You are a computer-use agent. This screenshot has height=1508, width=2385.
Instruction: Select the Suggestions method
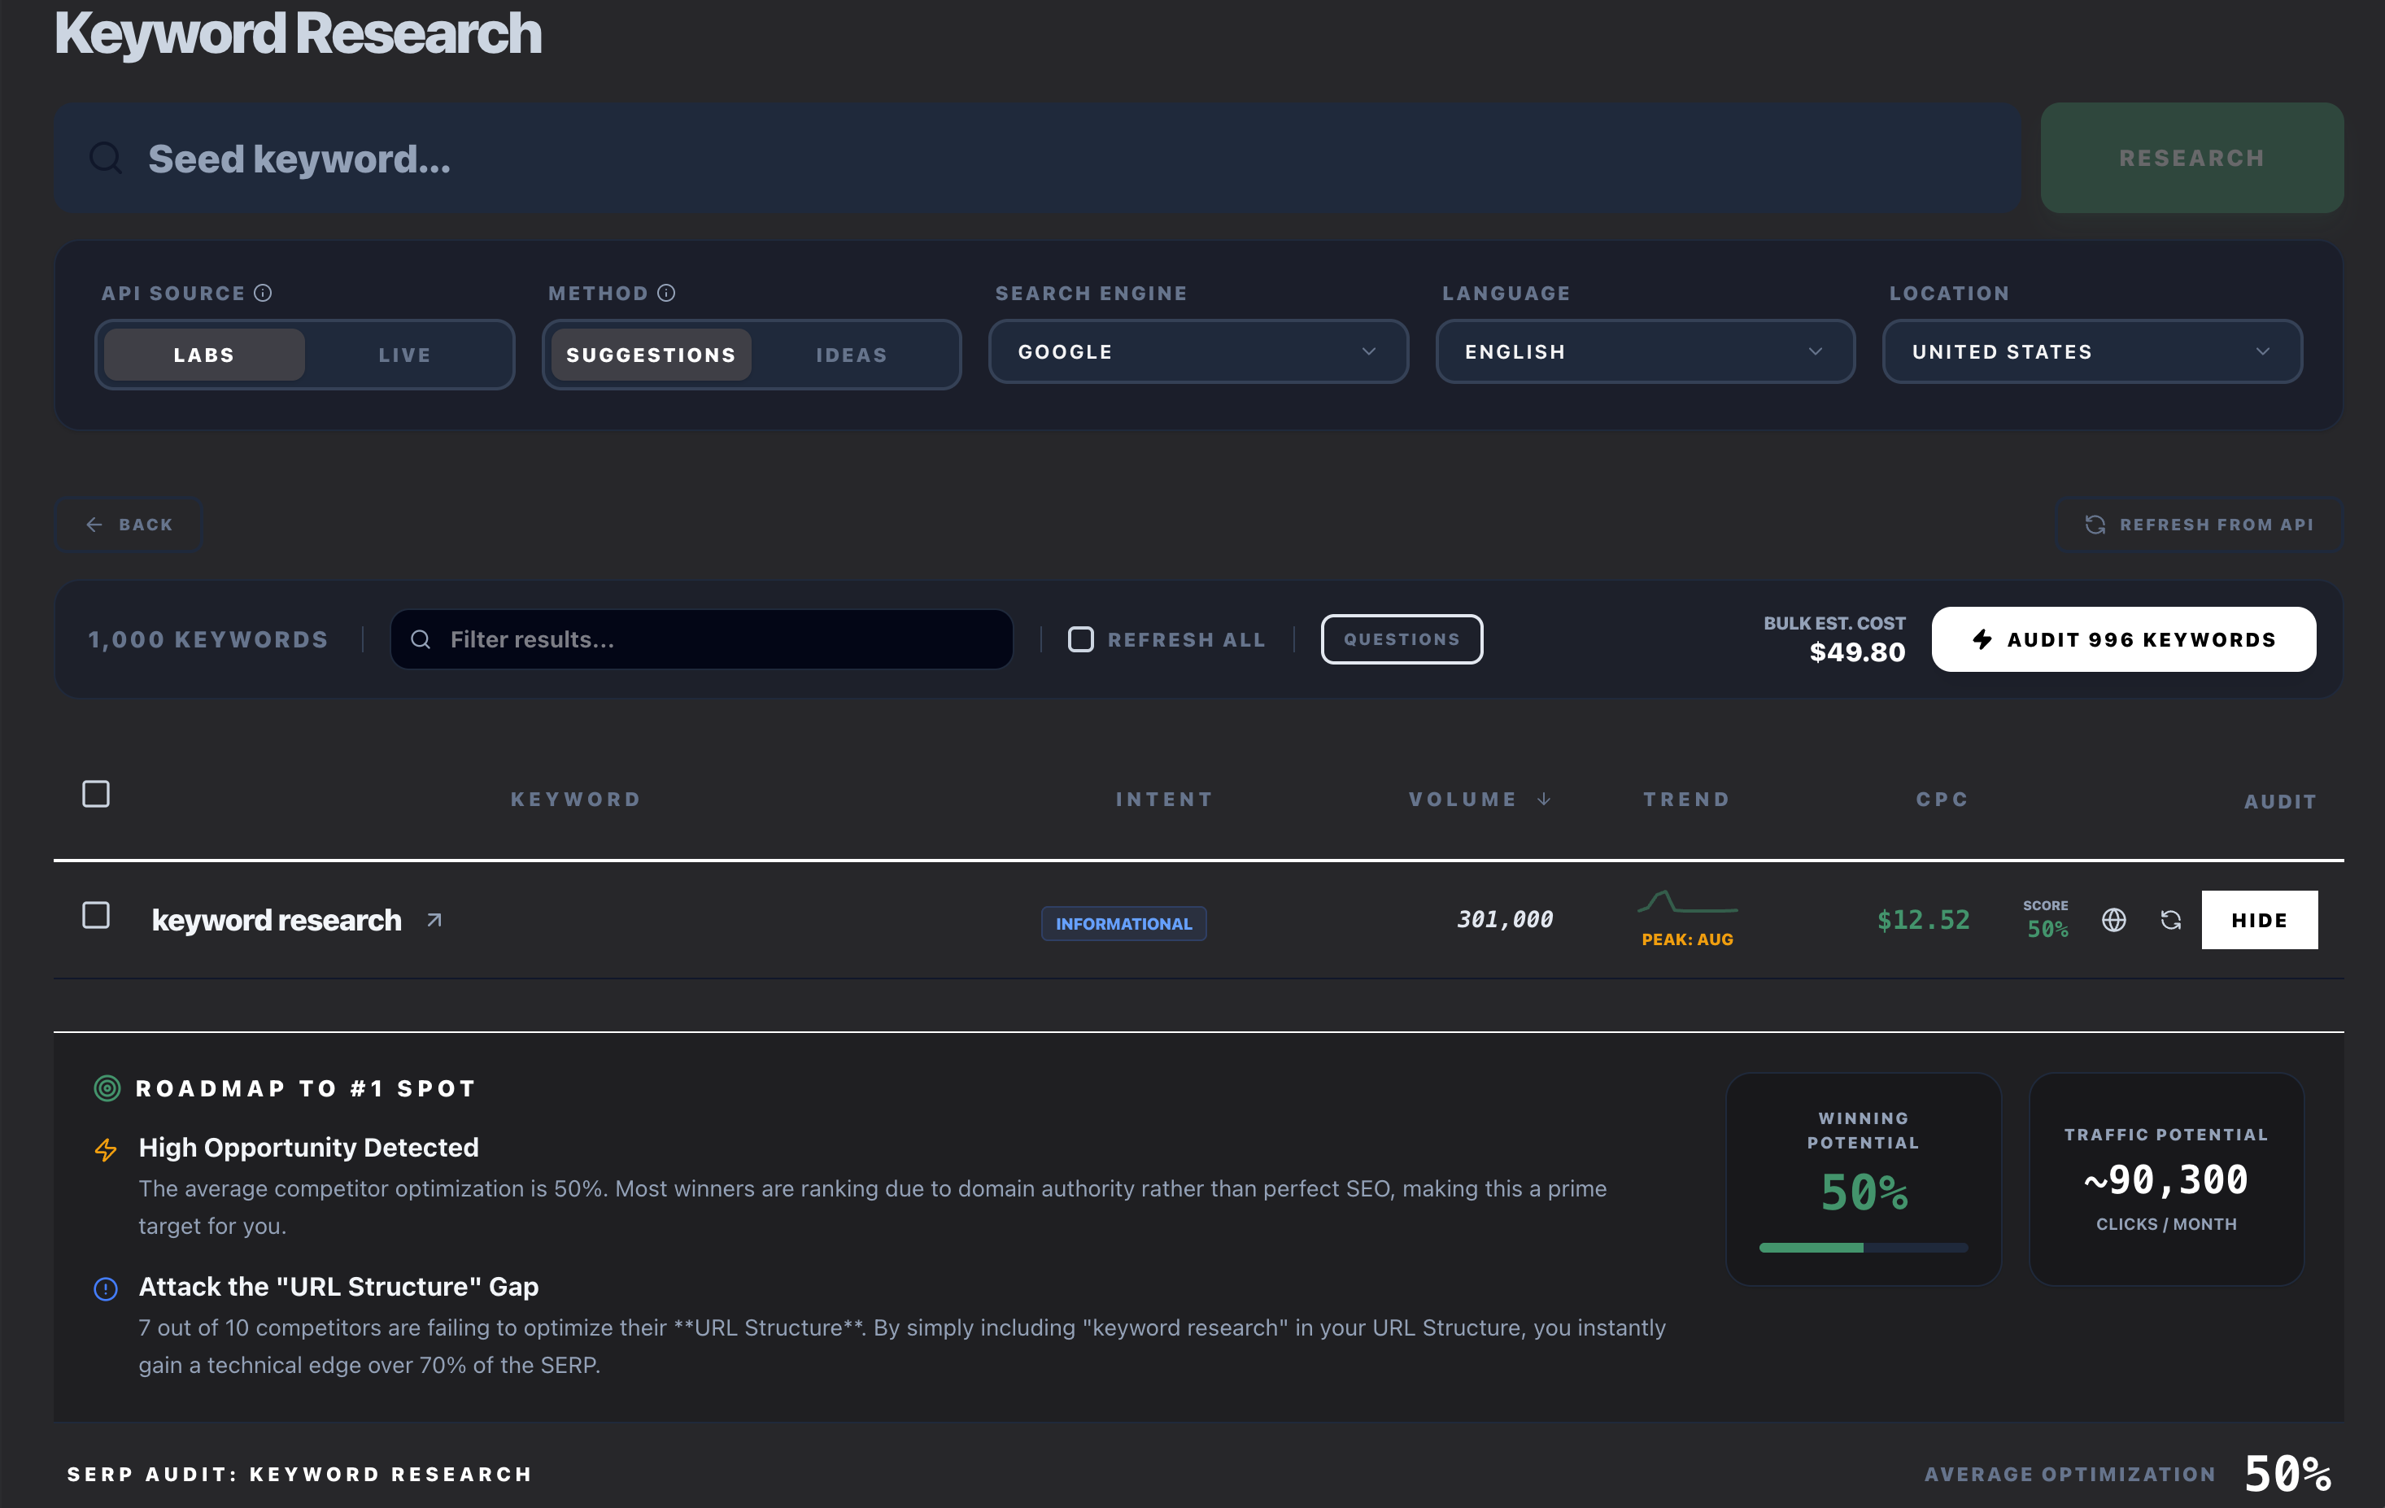pos(652,355)
